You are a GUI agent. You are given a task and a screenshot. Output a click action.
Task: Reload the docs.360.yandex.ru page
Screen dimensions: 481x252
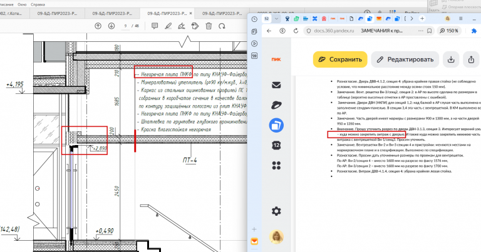pos(296,31)
